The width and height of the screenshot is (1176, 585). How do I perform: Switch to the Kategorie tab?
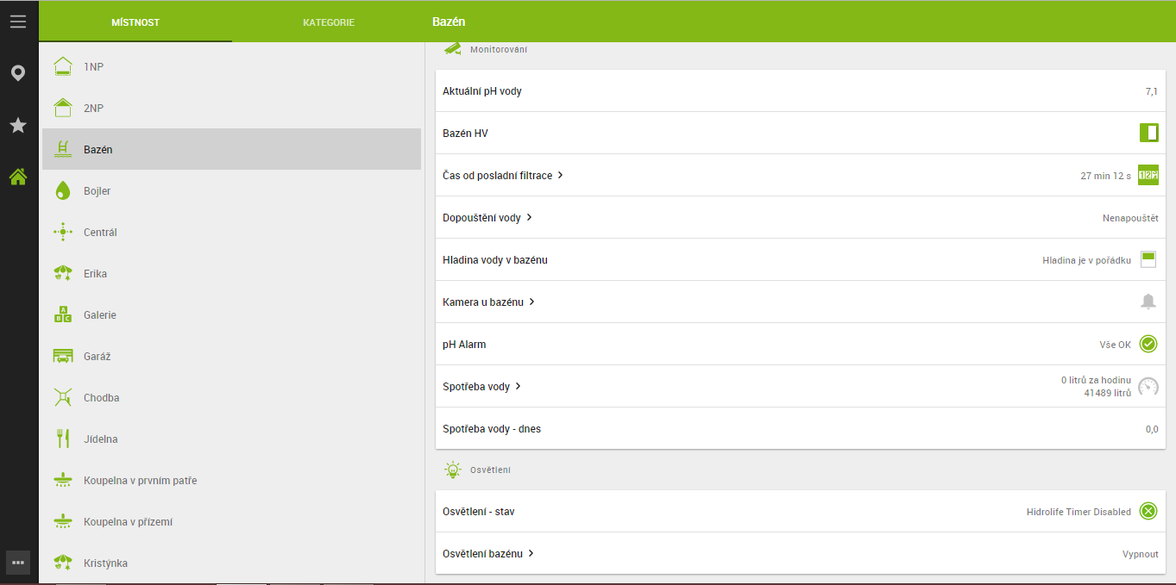pos(329,22)
